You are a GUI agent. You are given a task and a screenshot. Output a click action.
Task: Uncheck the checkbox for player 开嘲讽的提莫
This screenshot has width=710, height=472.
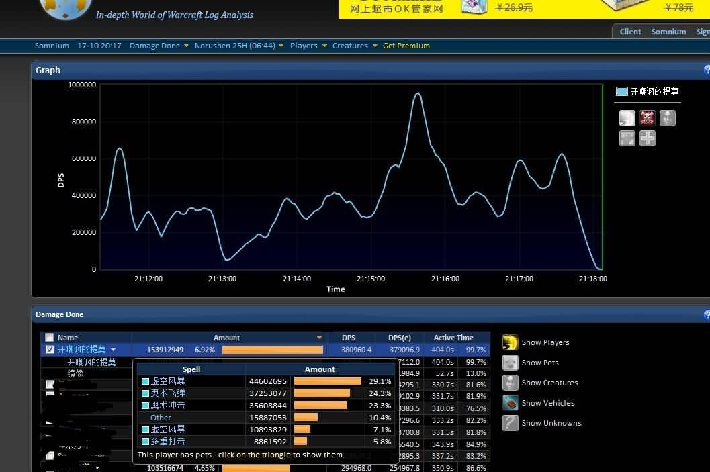click(x=50, y=349)
